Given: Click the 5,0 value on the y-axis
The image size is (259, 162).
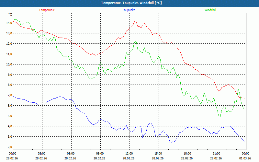Looking at the screenshot, I should pyautogui.click(x=9, y=116).
